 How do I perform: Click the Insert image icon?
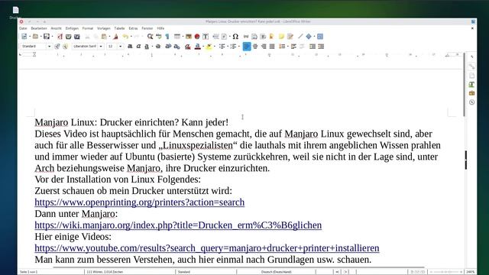point(189,37)
